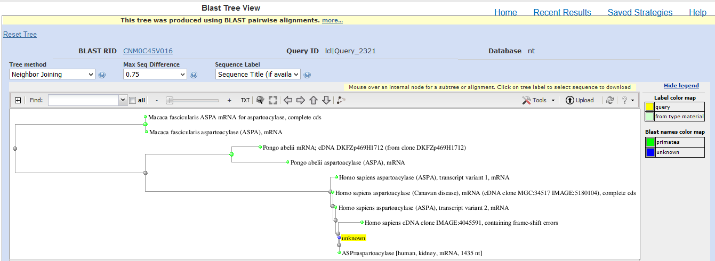
Task: Click the refresh icon next to Upload
Action: tap(610, 100)
